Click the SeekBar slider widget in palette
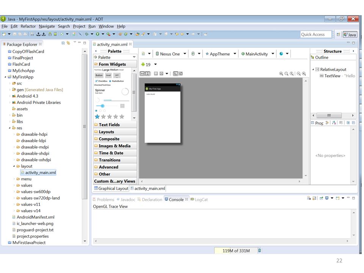 107,106
